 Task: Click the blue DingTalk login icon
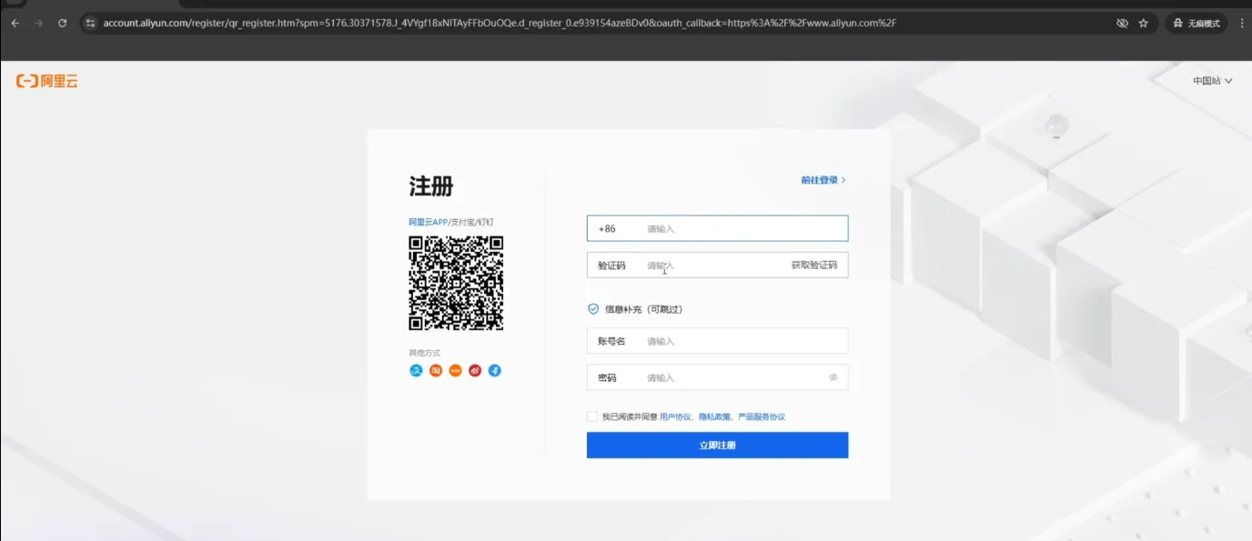coord(495,371)
